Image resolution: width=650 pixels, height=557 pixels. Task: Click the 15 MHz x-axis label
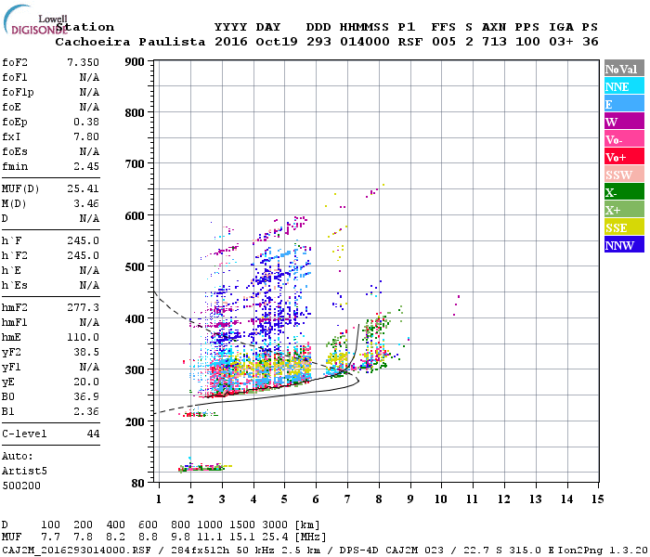tap(597, 499)
